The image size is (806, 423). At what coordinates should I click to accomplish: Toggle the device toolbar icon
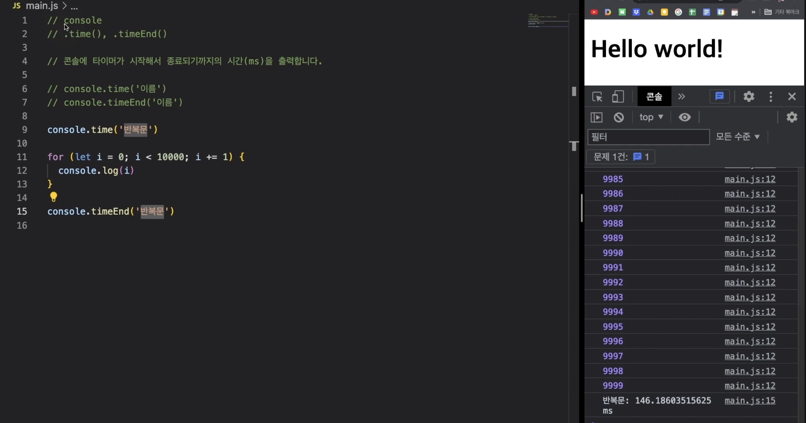click(x=618, y=97)
